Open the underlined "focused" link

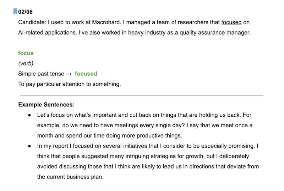(231, 22)
